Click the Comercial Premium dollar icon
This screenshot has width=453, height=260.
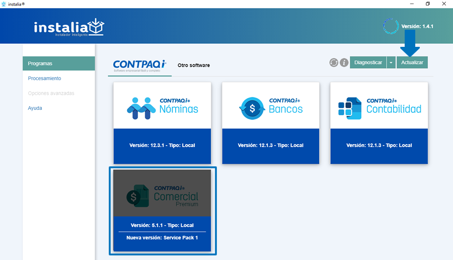[138, 196]
